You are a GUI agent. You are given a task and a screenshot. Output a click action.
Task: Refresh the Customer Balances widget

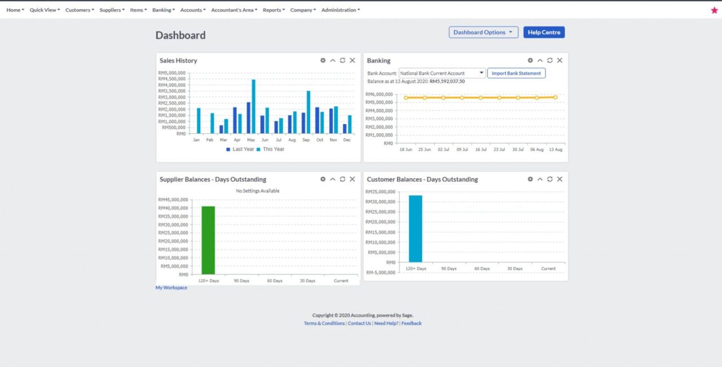(549, 179)
